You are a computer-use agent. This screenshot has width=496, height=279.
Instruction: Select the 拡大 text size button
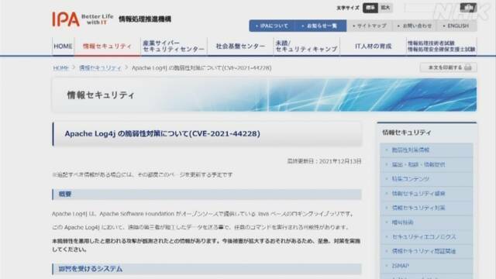385,8
